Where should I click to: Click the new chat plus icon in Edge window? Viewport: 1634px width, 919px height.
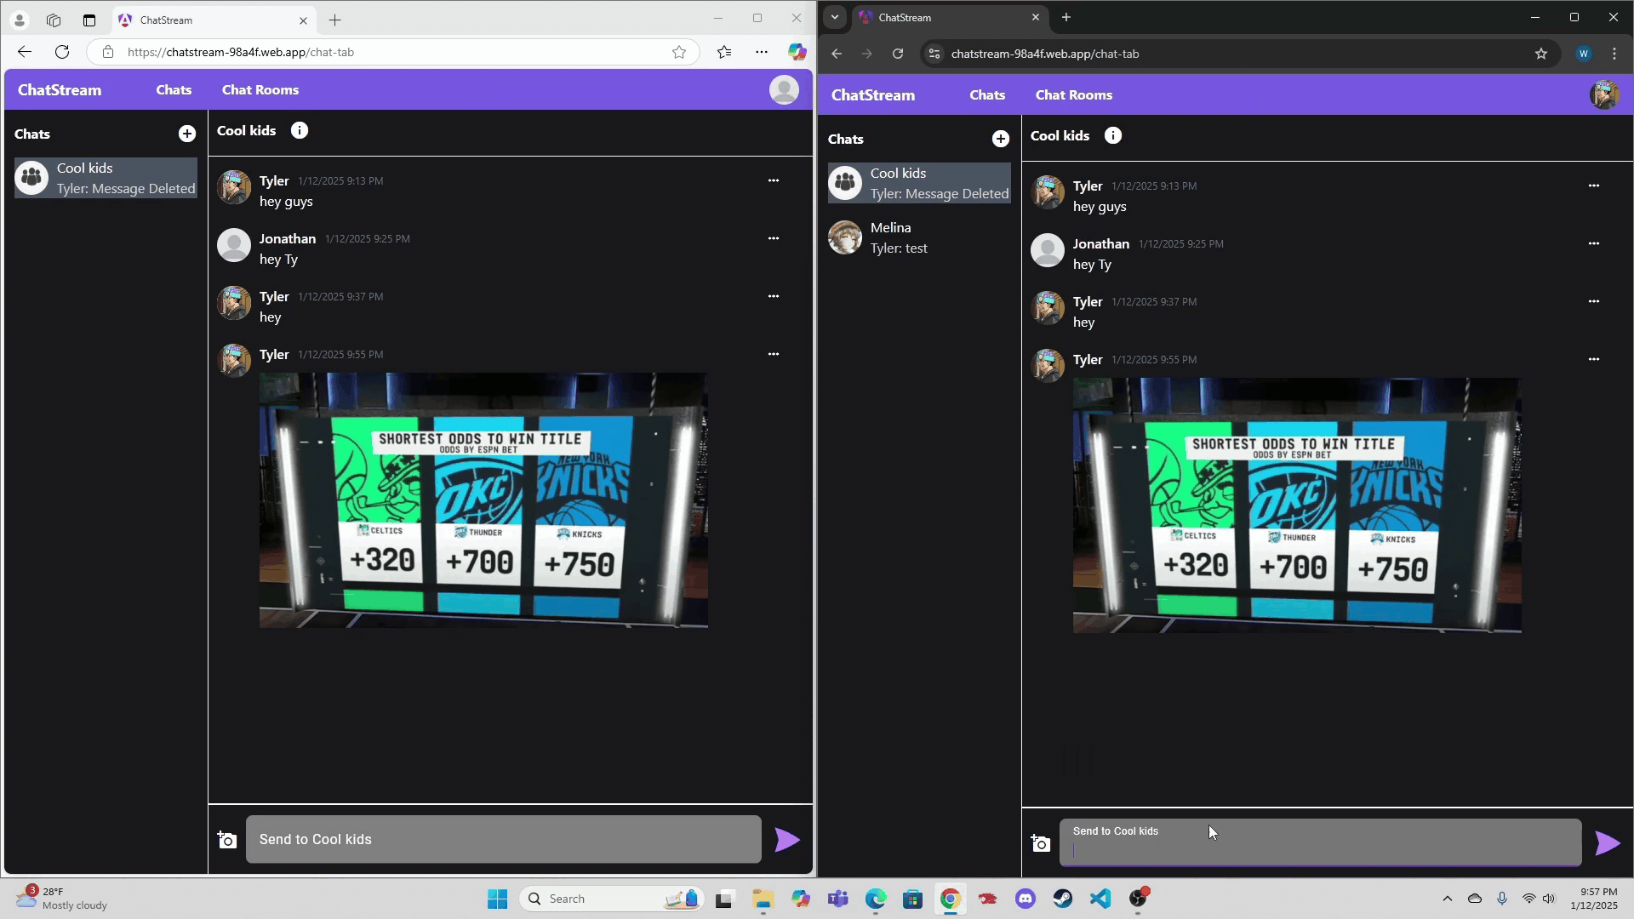click(187, 134)
